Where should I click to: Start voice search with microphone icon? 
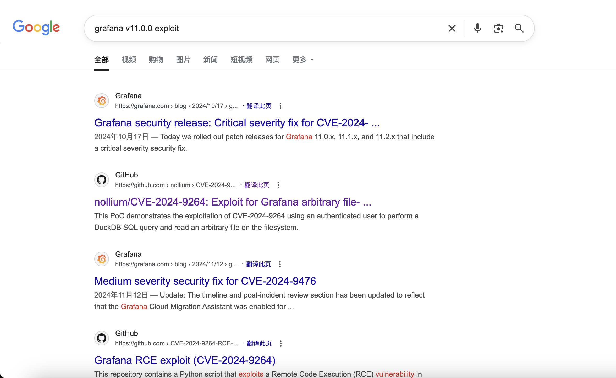pos(477,28)
